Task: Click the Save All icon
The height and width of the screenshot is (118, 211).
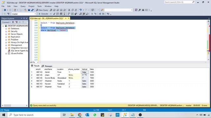Action: 32,10
